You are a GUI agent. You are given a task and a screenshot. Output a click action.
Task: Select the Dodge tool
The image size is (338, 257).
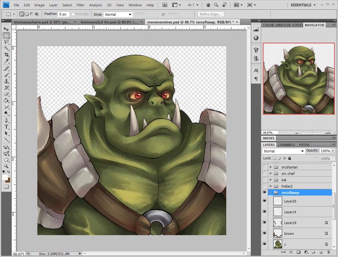point(6,113)
